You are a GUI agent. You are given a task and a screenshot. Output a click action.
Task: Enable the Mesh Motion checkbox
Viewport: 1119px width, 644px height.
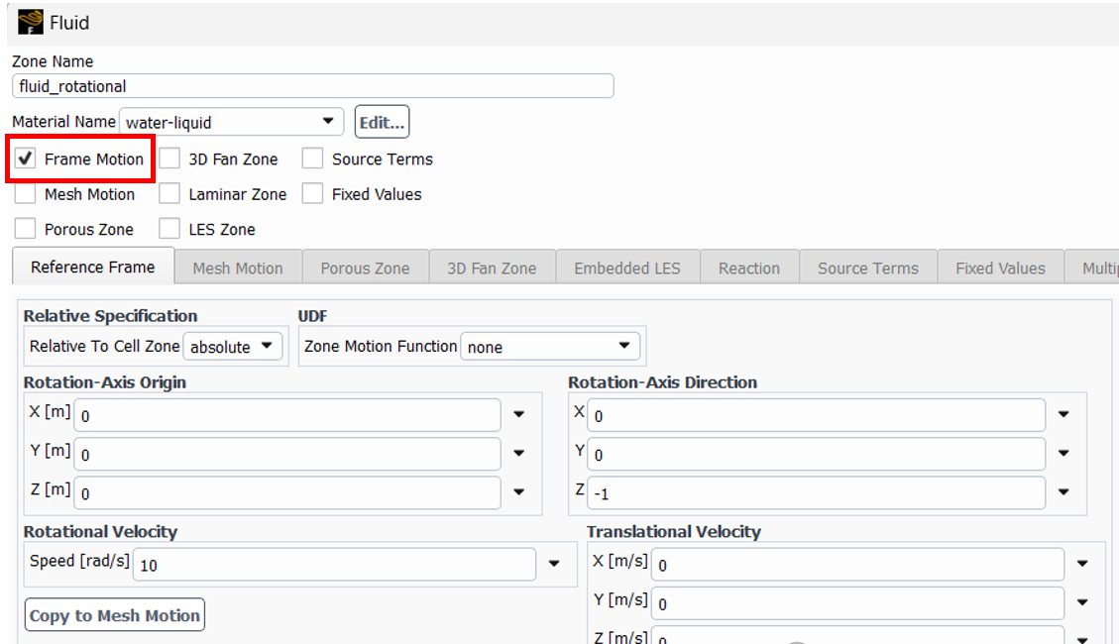click(26, 194)
